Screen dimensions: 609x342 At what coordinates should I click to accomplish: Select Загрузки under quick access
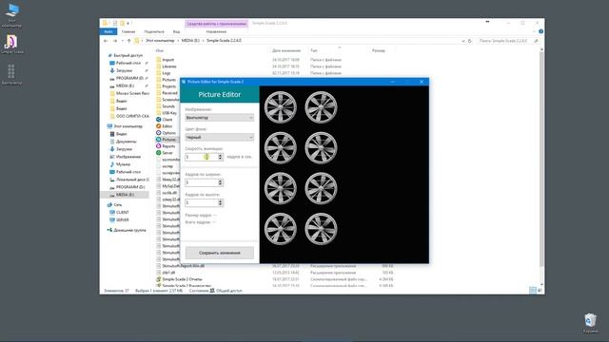point(124,70)
